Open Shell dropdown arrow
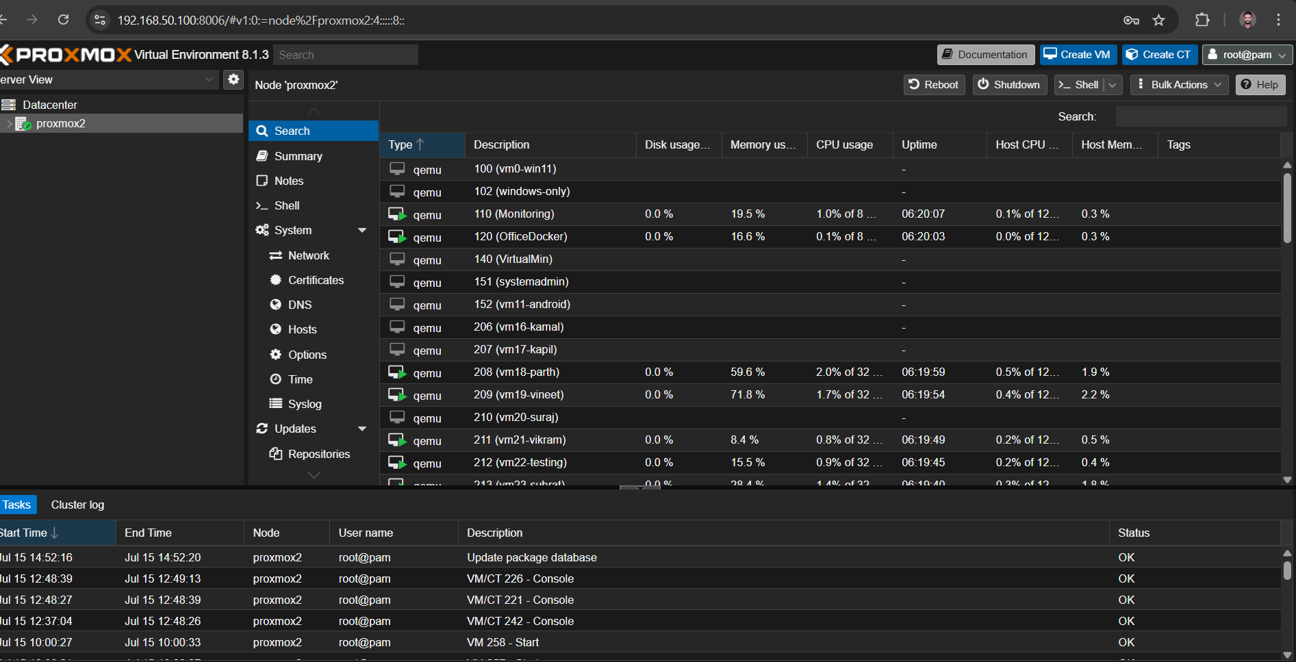 coord(1113,85)
